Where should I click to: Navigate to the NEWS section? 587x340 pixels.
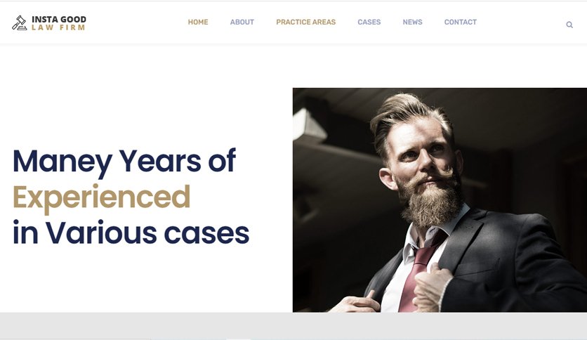413,22
